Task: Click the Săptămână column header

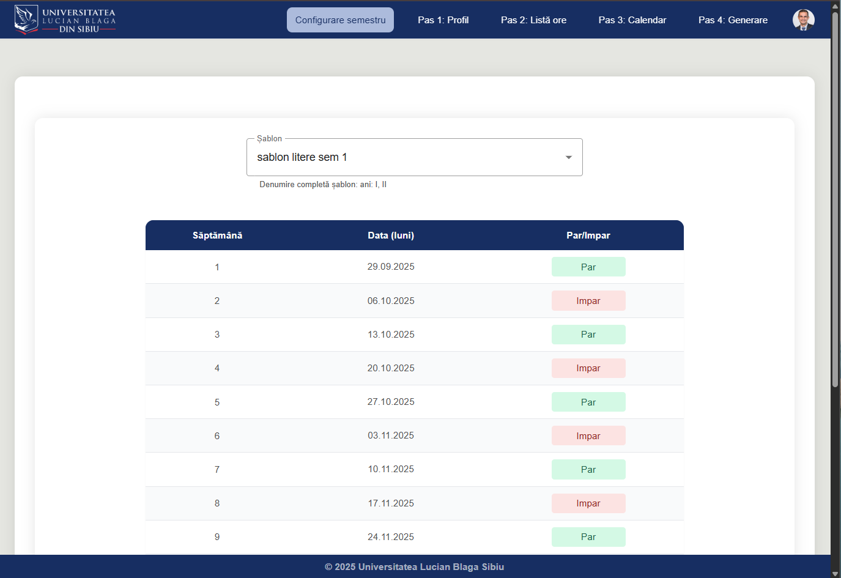Action: (217, 235)
